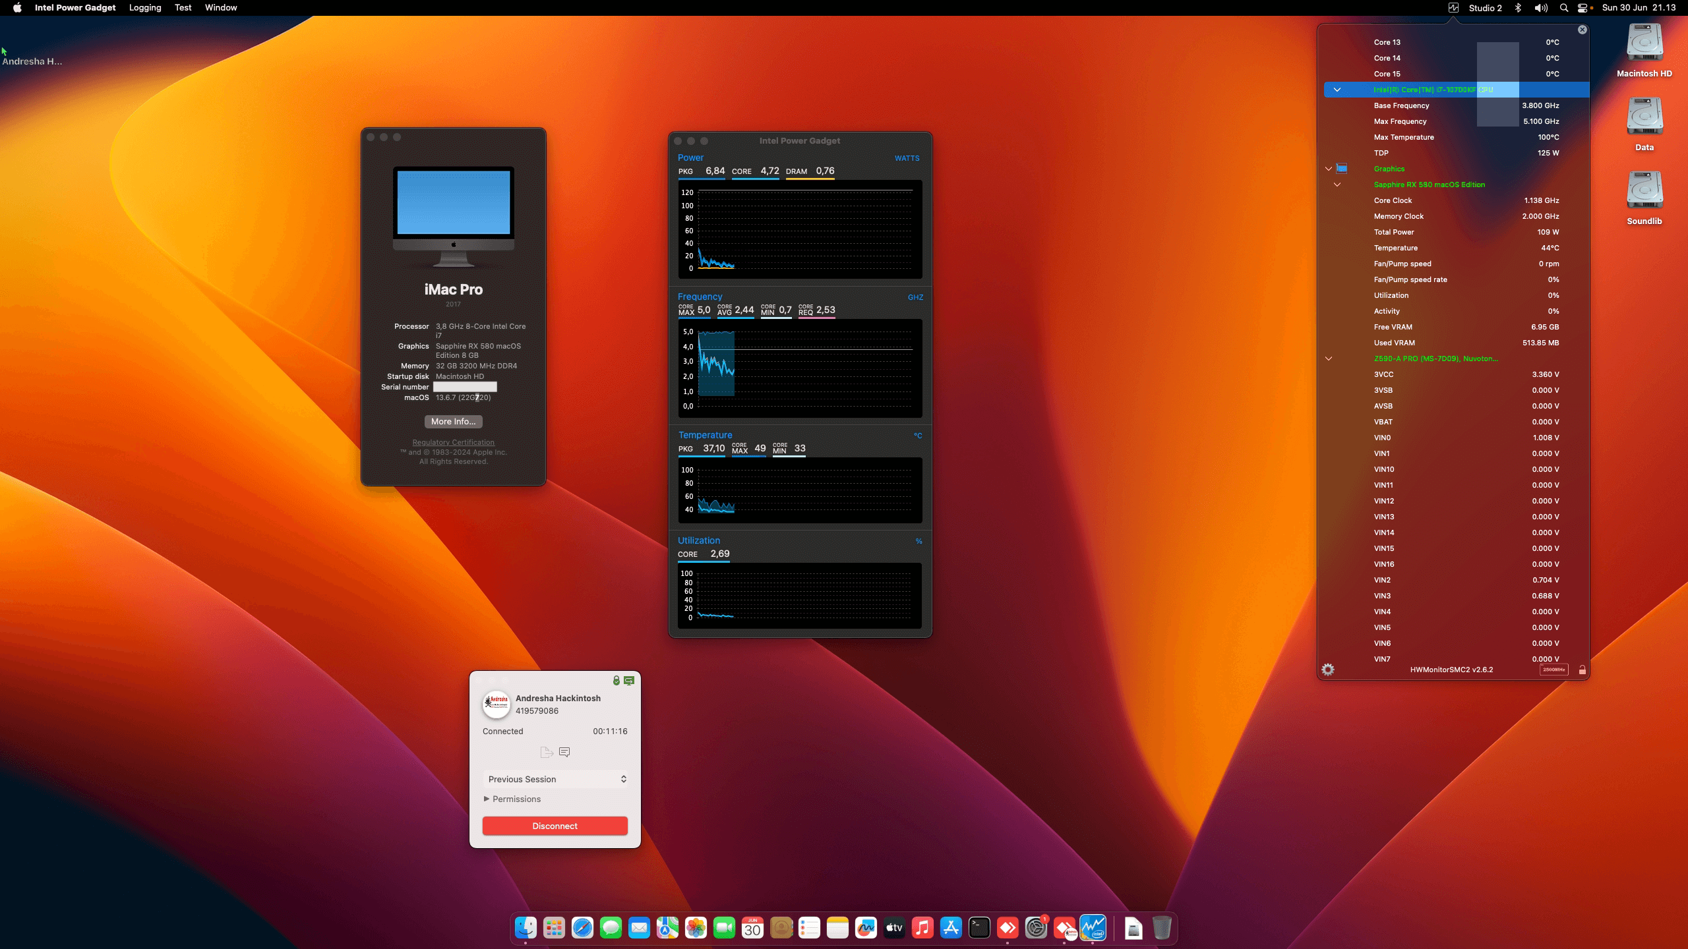This screenshot has height=949, width=1688.
Task: Launch Safari from the dock
Action: [x=582, y=928]
